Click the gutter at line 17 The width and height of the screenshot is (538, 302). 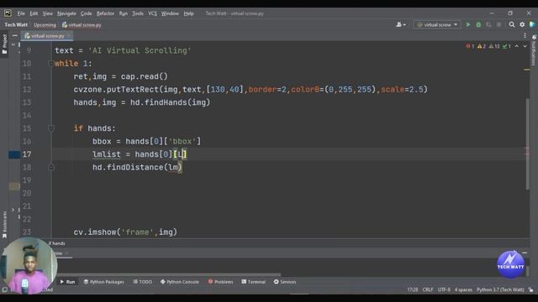pyautogui.click(x=27, y=154)
